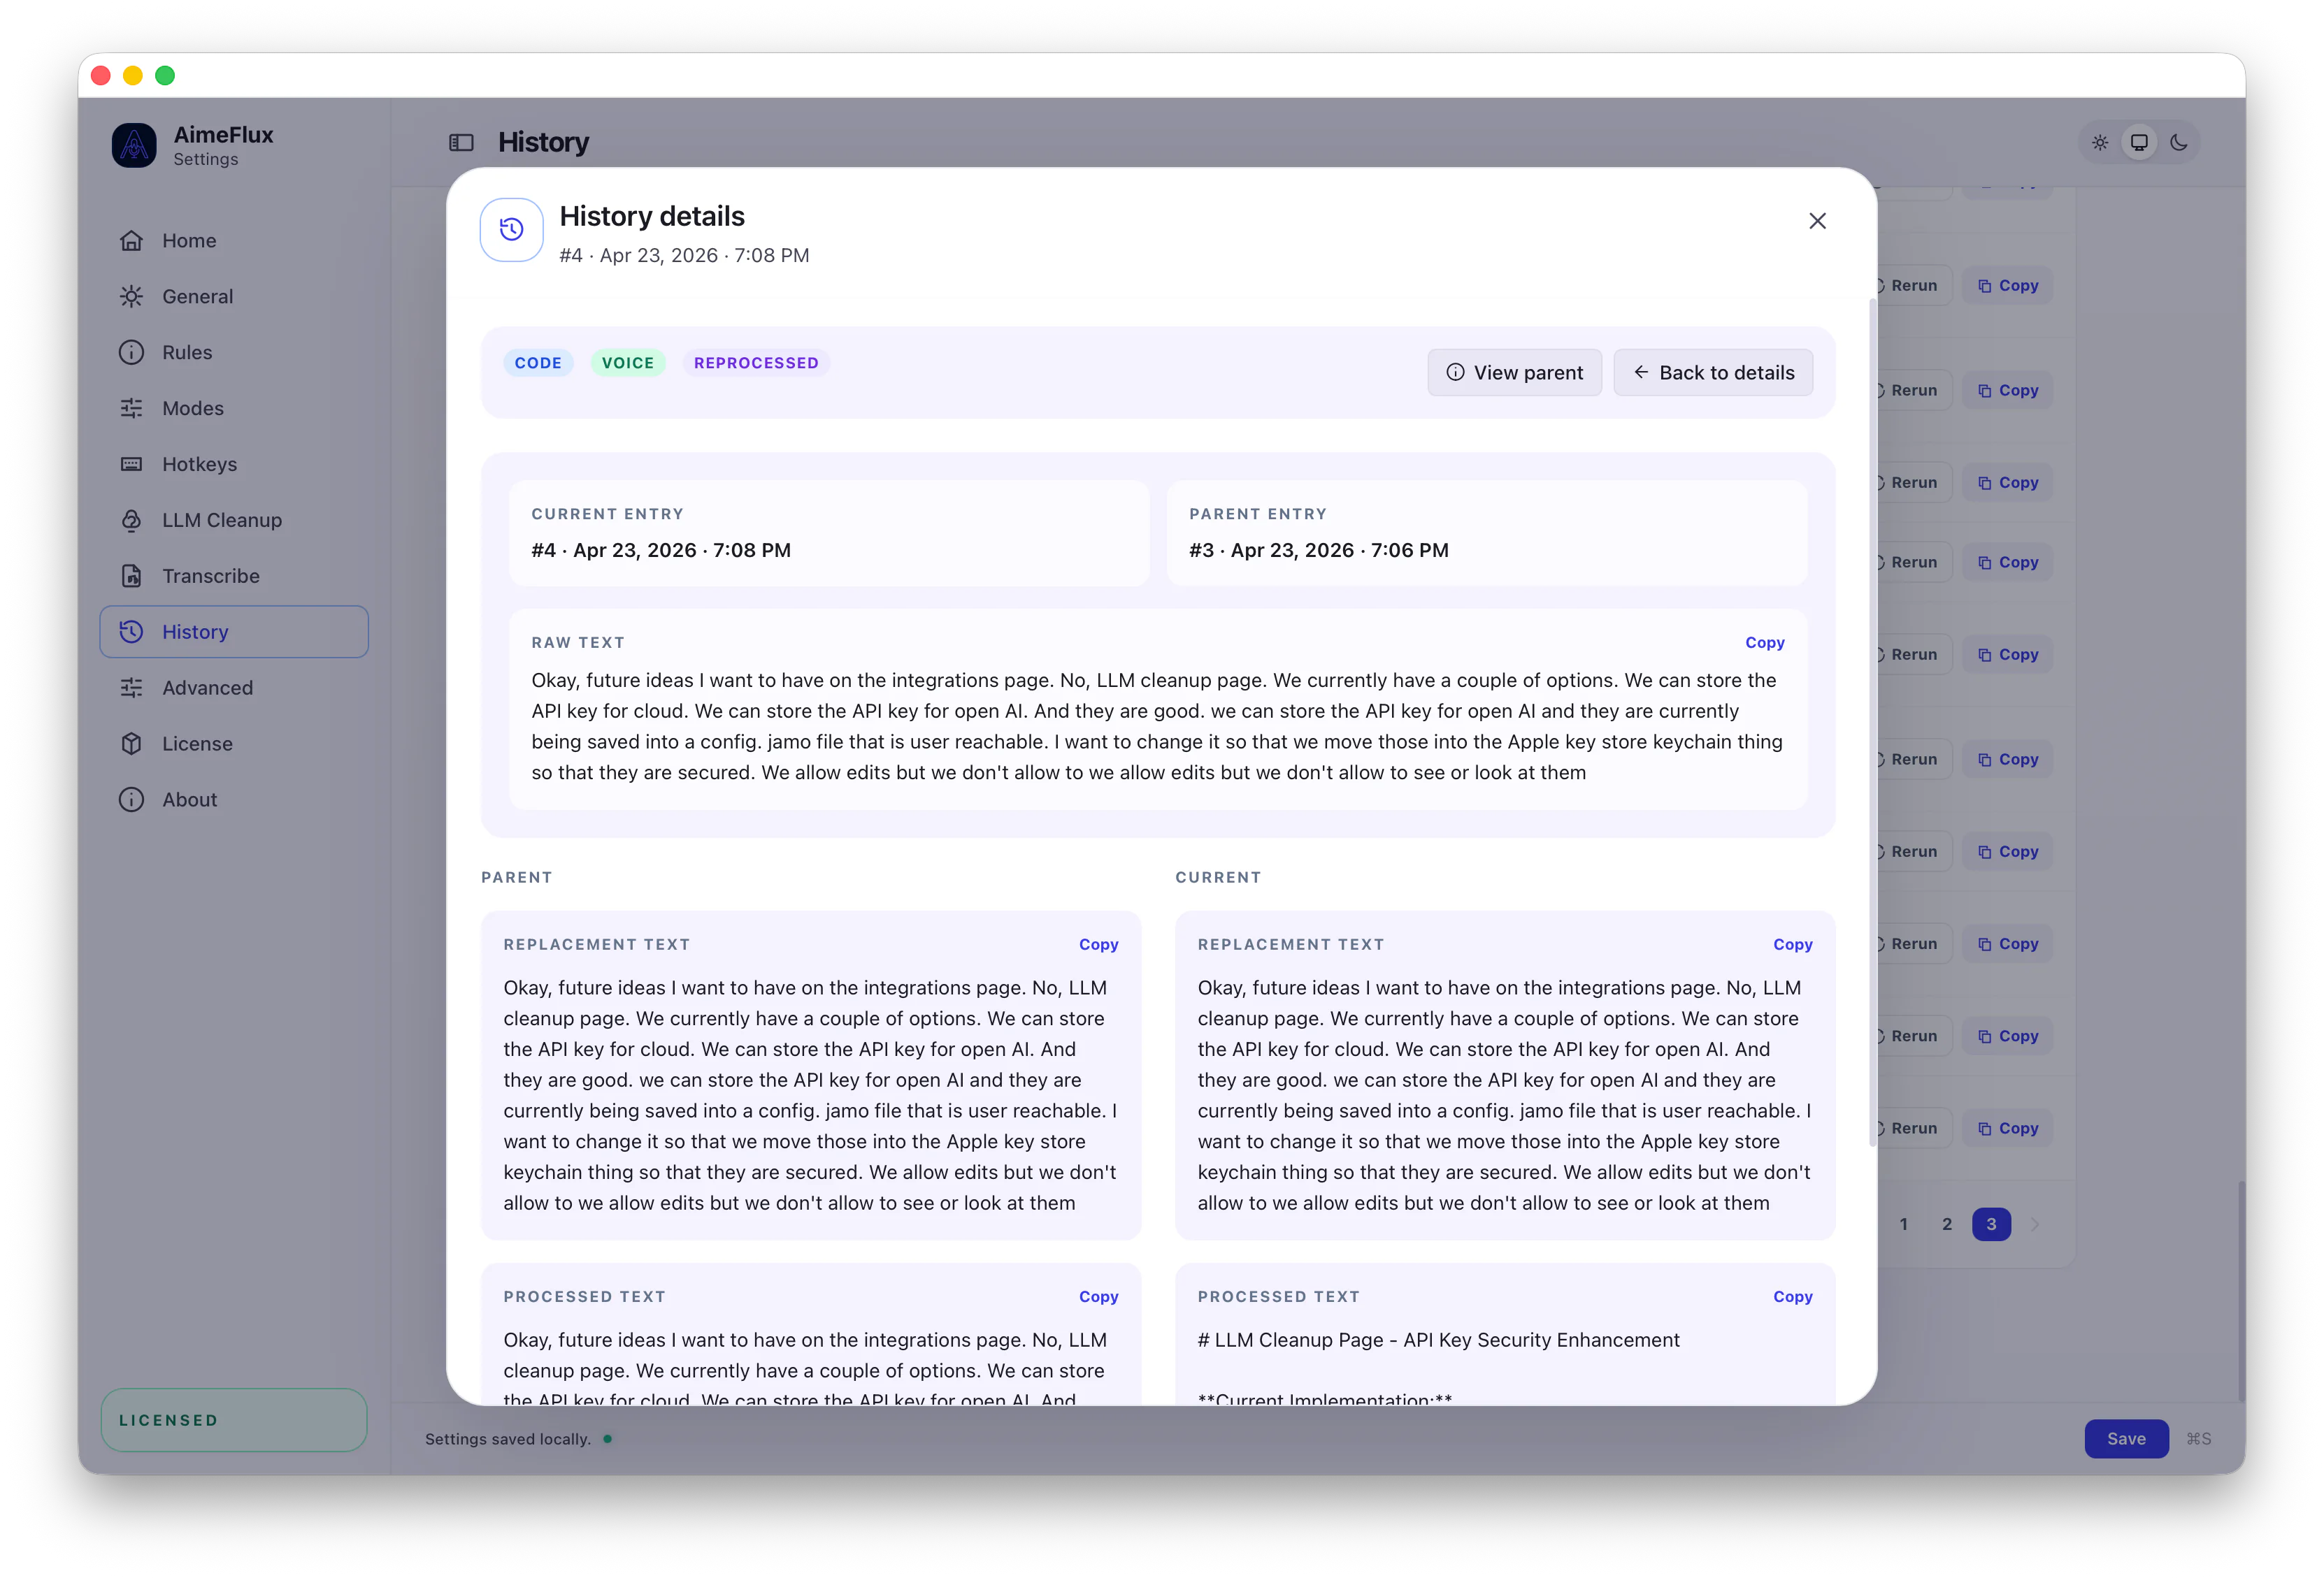Click the LLM Cleanup brain icon
The width and height of the screenshot is (2324, 1578).
(x=131, y=521)
